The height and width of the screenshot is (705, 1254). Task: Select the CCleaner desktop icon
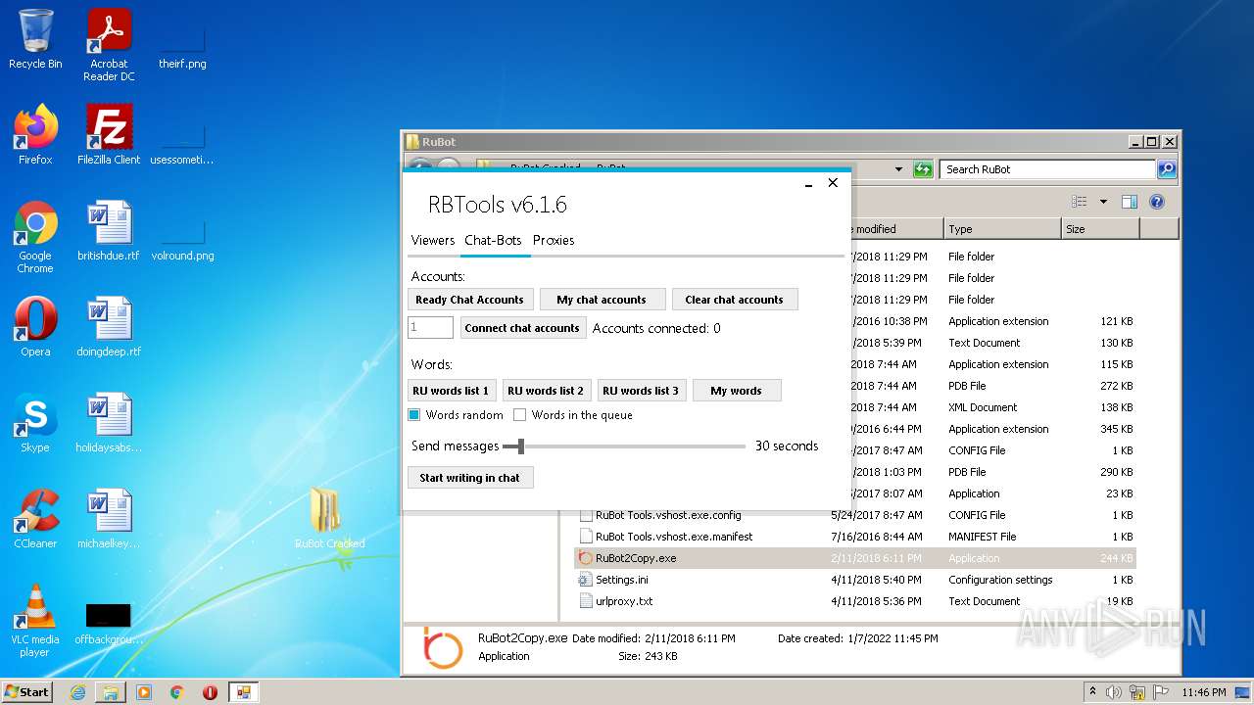click(35, 518)
